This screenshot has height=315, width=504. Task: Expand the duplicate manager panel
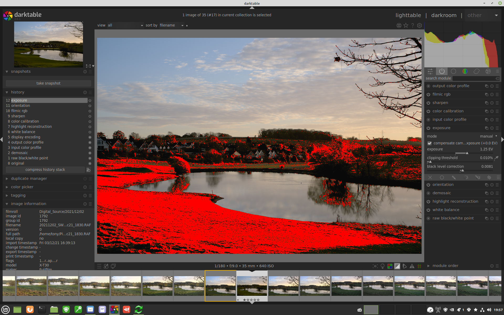[x=29, y=178]
